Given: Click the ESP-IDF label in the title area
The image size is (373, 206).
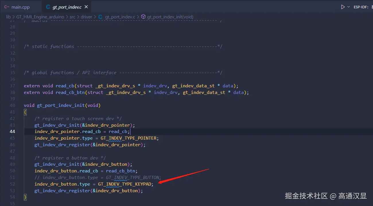Looking at the screenshot, I should [x=361, y=7].
